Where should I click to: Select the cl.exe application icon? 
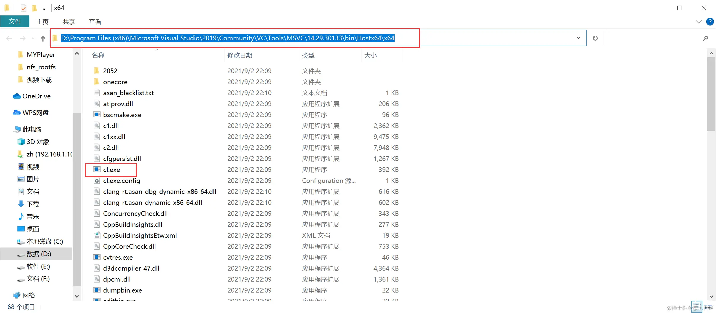[97, 170]
